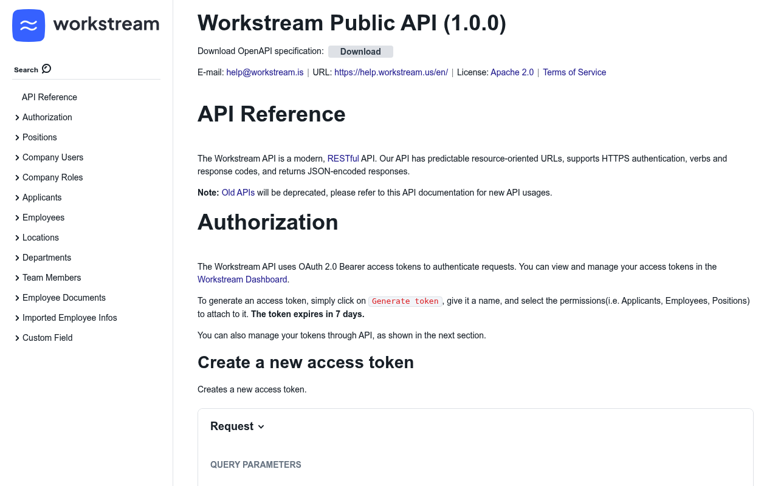Expand the Employees chevron
778x486 pixels.
coord(17,218)
